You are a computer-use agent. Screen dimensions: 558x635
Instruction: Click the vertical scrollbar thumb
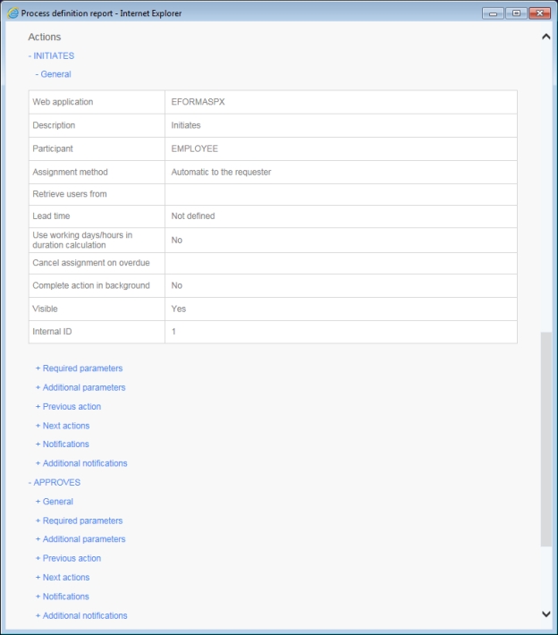[x=545, y=438]
